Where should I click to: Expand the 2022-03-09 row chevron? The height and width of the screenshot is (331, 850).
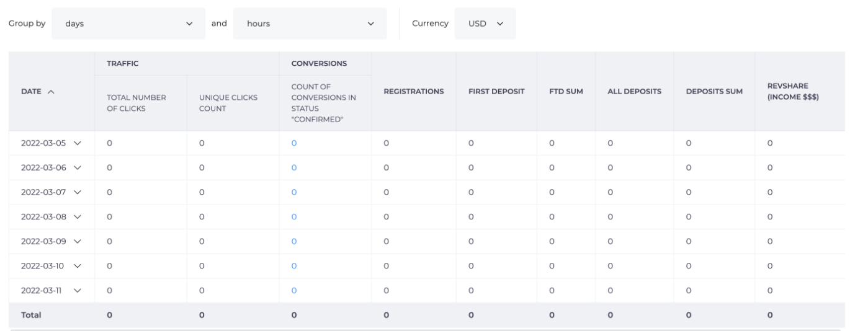click(78, 241)
